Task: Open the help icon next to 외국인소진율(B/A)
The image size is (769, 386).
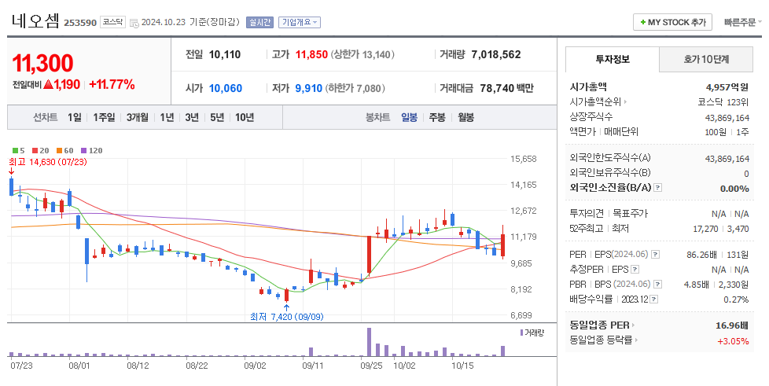Action: [x=658, y=187]
